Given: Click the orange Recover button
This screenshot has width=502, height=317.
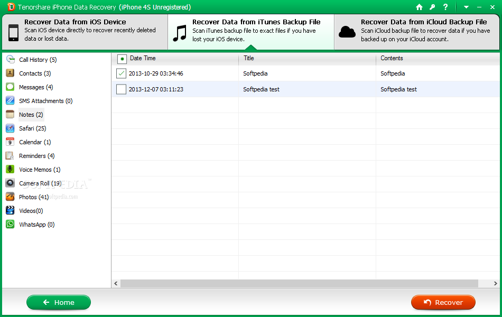Looking at the screenshot, I should 443,302.
